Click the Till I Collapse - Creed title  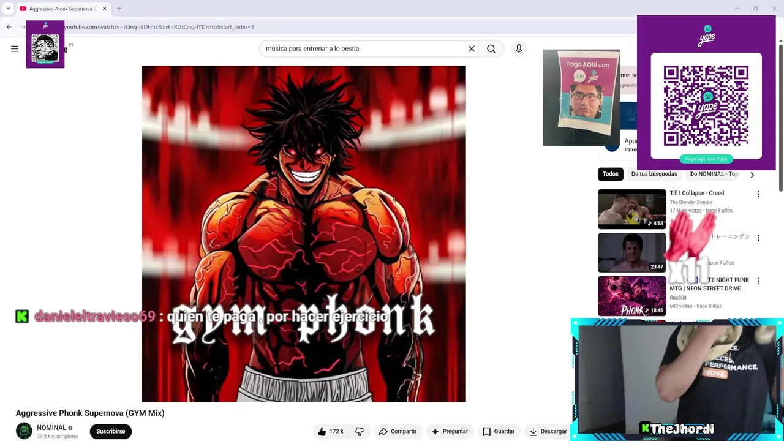pos(696,193)
